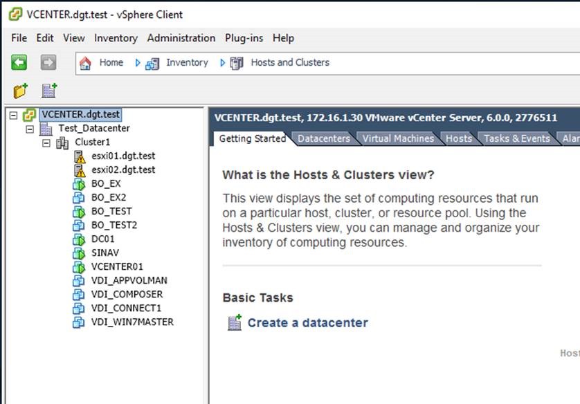Click the arrow before Inventory in breadcrumb
The height and width of the screenshot is (404, 580).
pyautogui.click(x=138, y=63)
